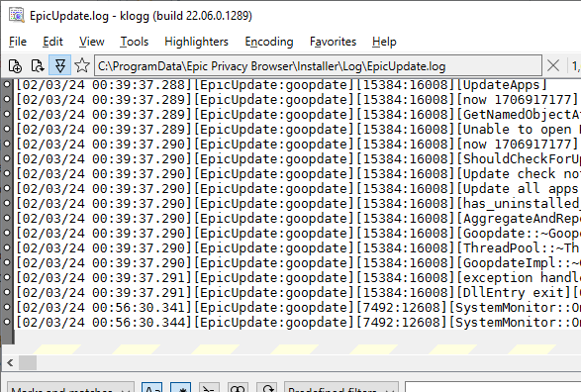Mark the 'Update check no' line circle
This screenshot has height=392, width=581.
(x=7, y=173)
